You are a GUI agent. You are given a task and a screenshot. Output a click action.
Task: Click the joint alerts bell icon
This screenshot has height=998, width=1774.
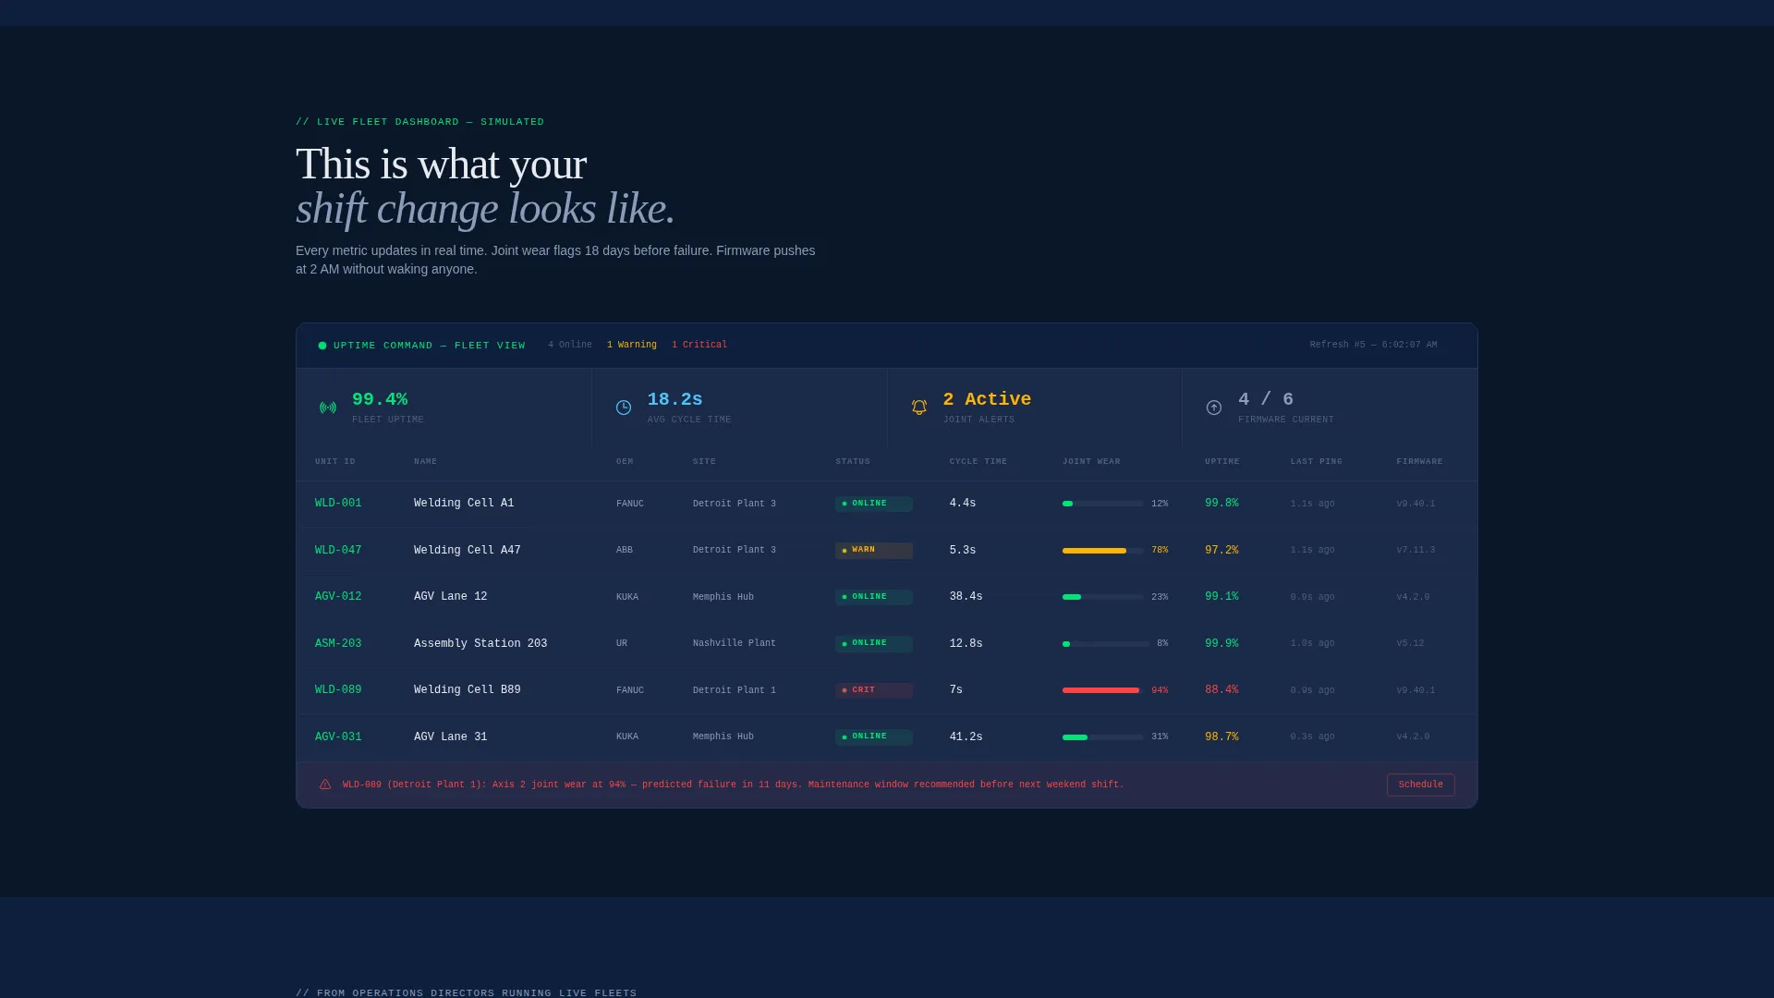tap(919, 408)
